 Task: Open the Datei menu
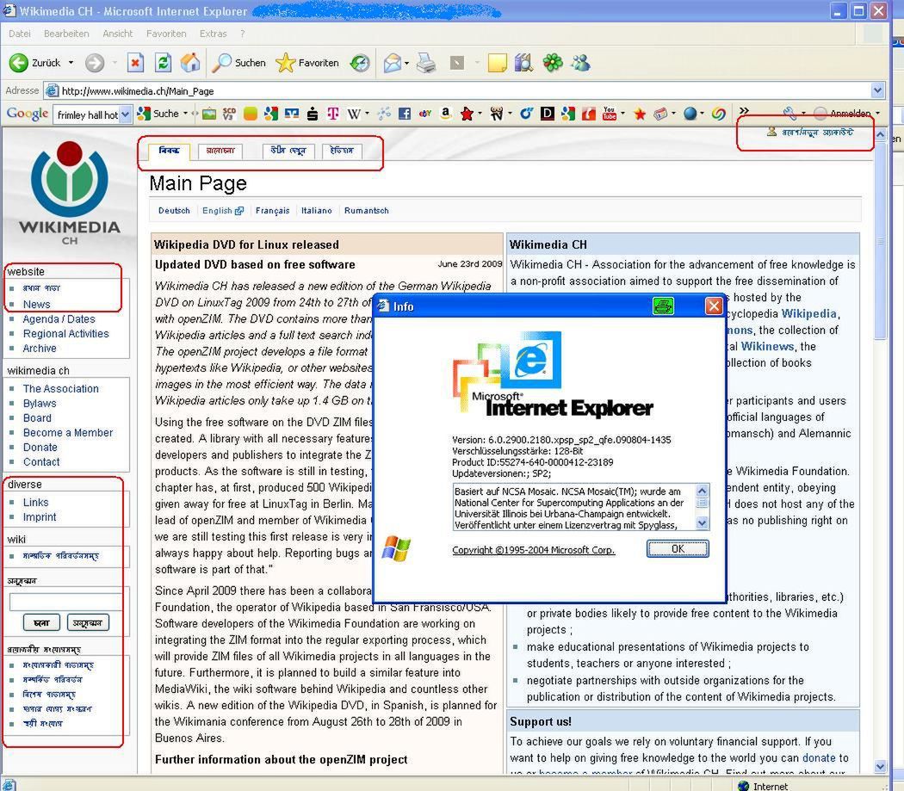[x=20, y=34]
